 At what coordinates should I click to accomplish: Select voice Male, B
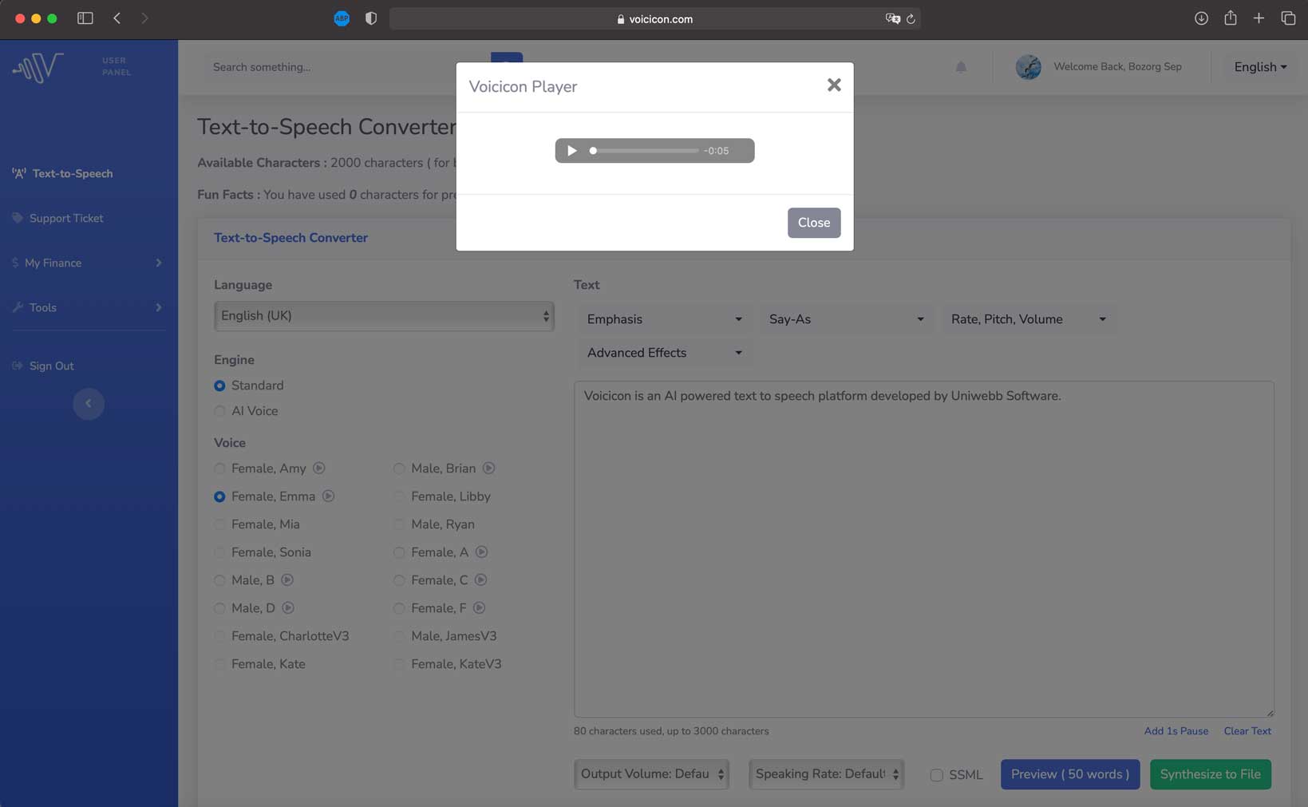[x=219, y=580]
